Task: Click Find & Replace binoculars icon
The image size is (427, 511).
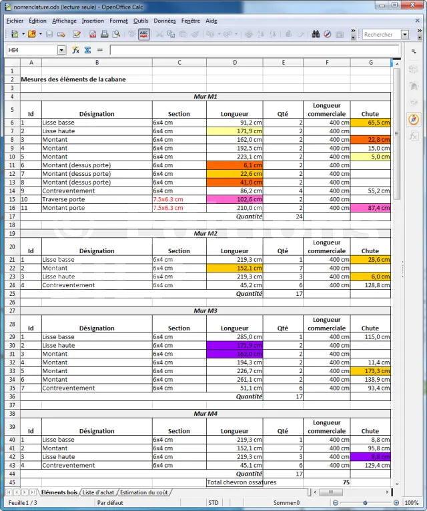Action: (316, 34)
